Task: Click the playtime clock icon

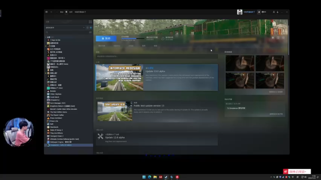Action: point(163,38)
